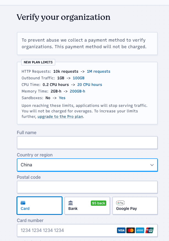Switch to Bank payment method label
This screenshot has width=169, height=241.
point(73,208)
